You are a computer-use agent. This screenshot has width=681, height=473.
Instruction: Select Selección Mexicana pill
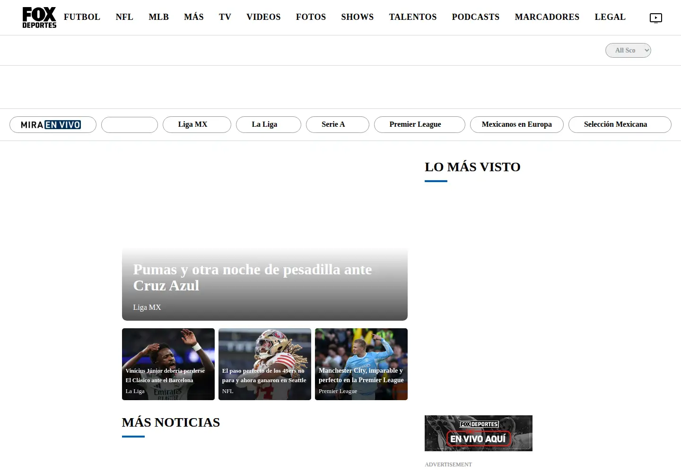tap(620, 125)
